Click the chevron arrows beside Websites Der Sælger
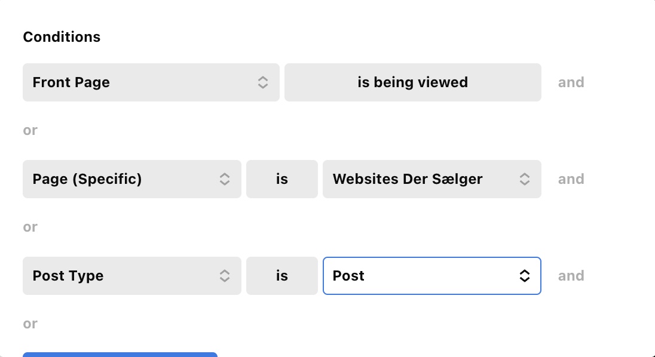 (525, 179)
